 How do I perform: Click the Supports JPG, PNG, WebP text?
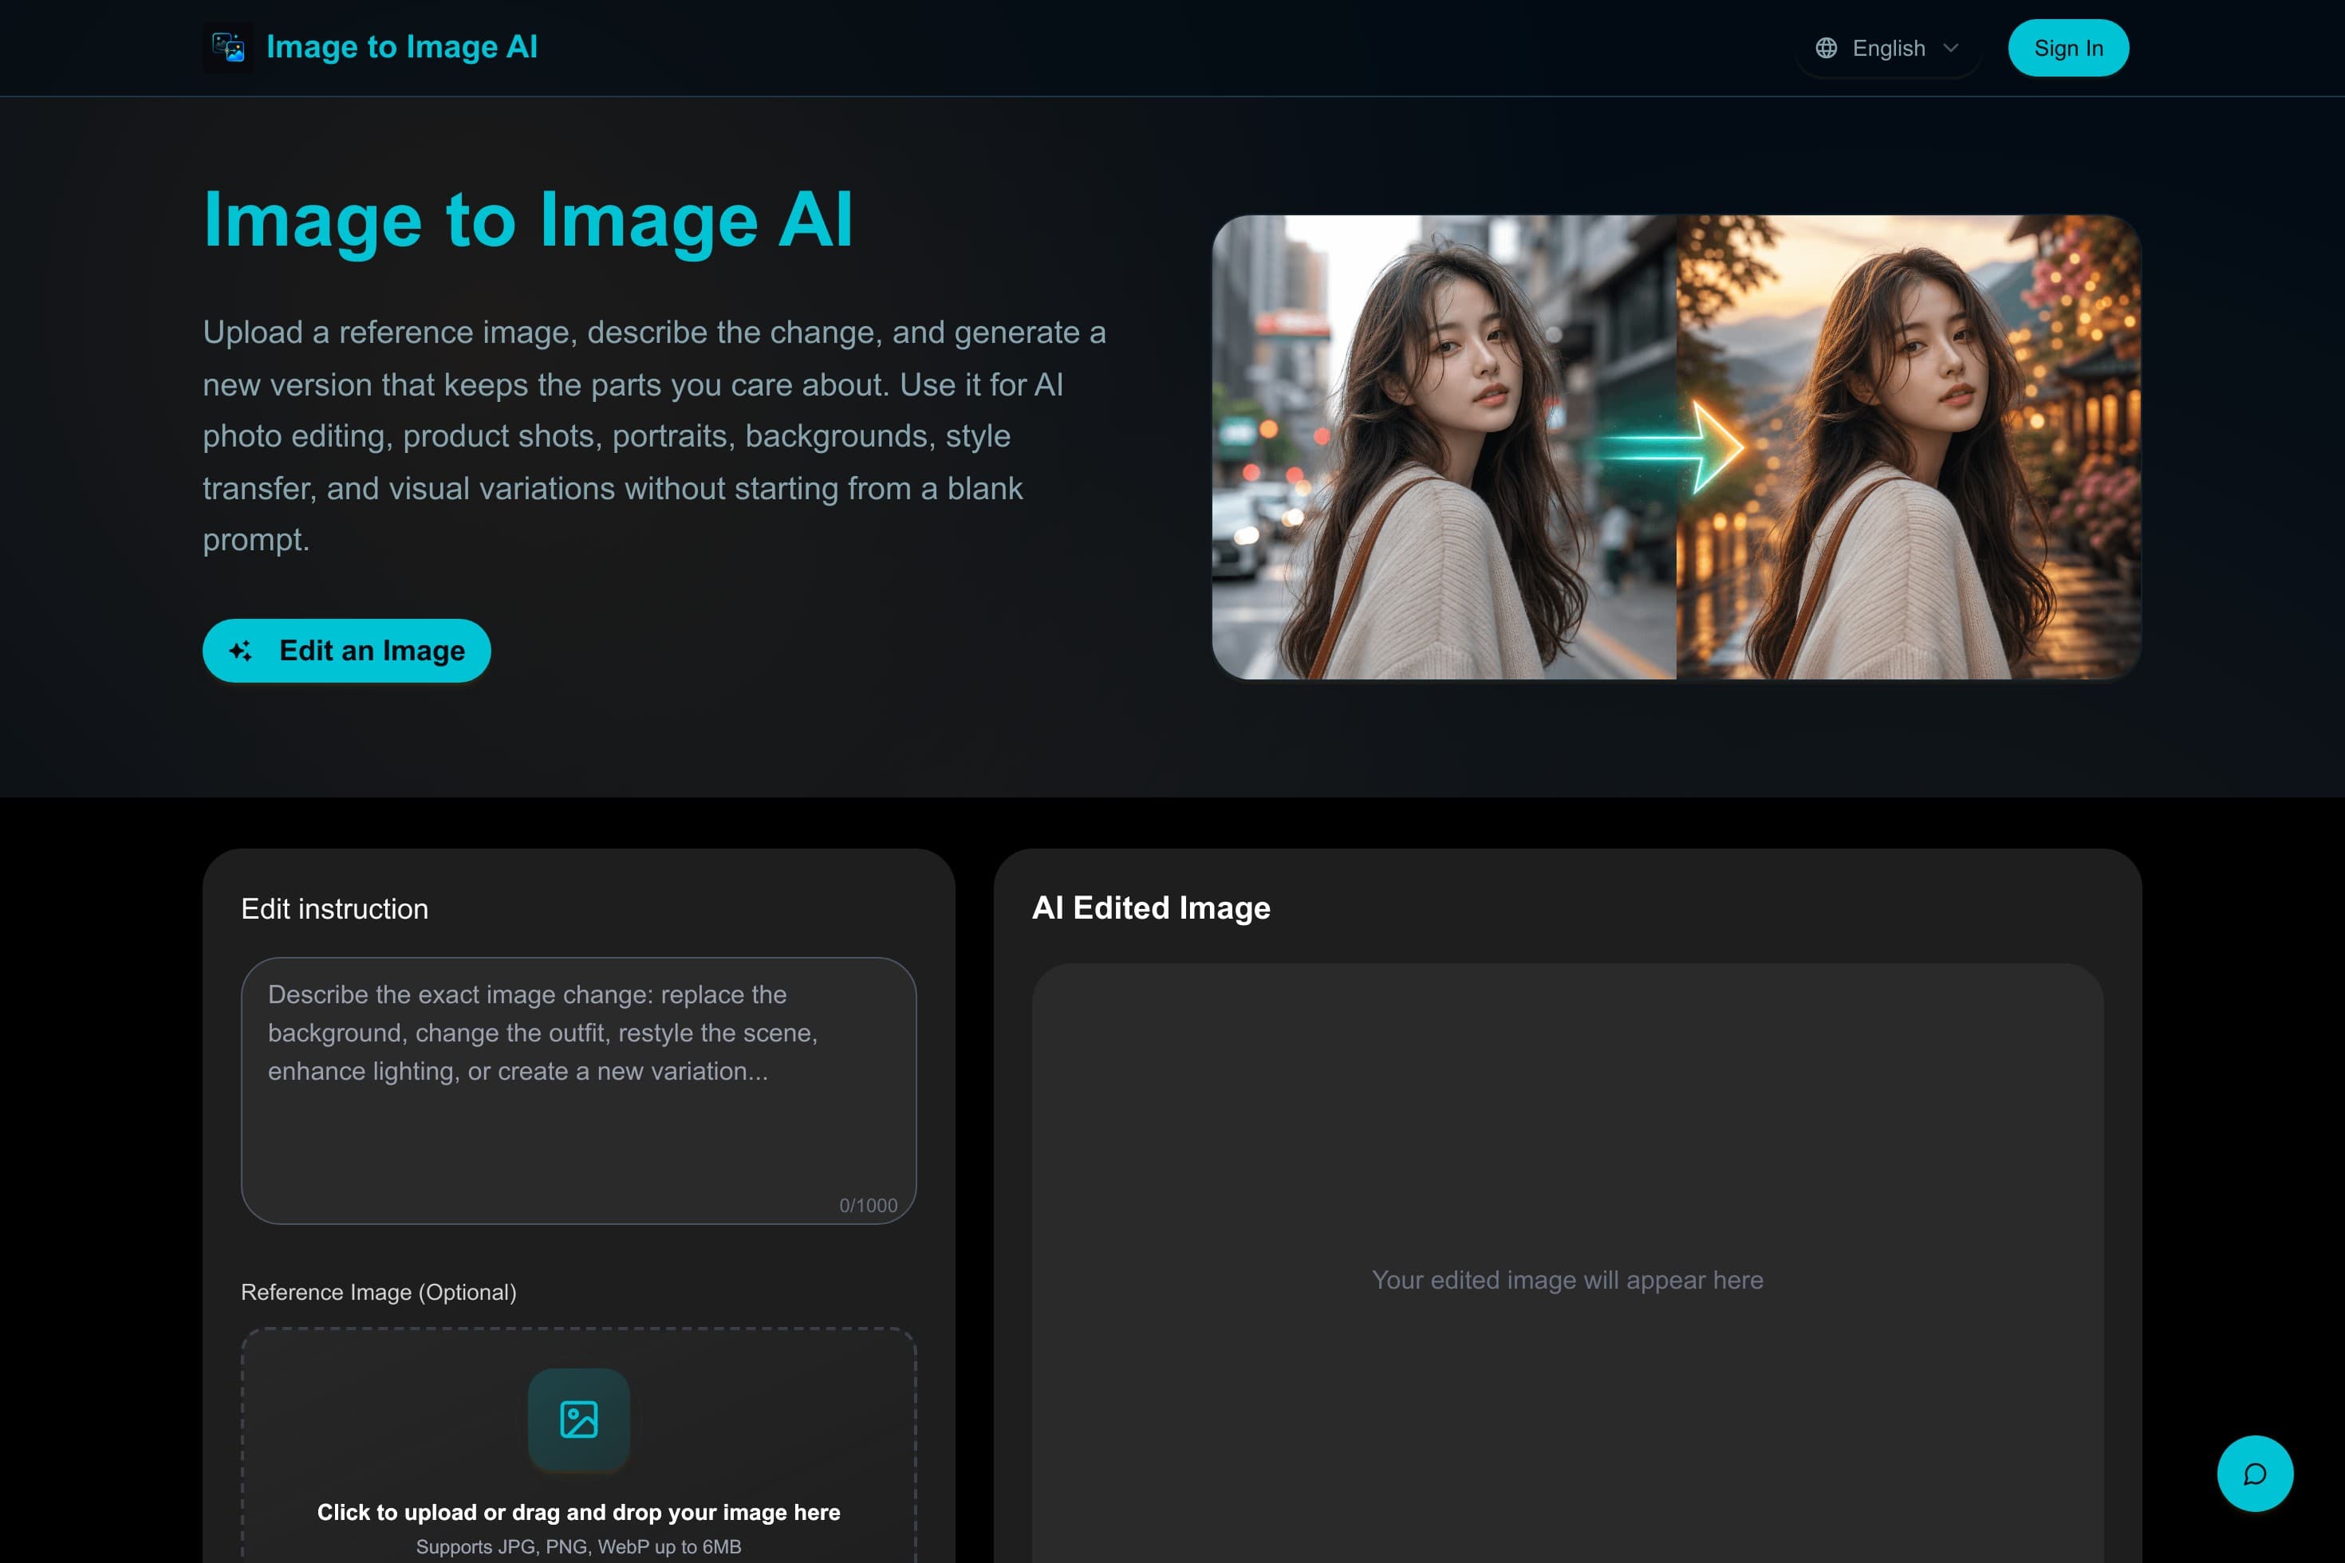coord(578,1547)
